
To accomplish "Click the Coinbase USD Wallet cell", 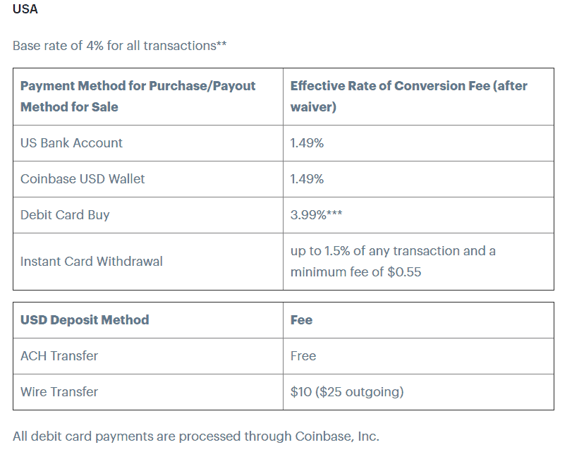I will click(83, 179).
